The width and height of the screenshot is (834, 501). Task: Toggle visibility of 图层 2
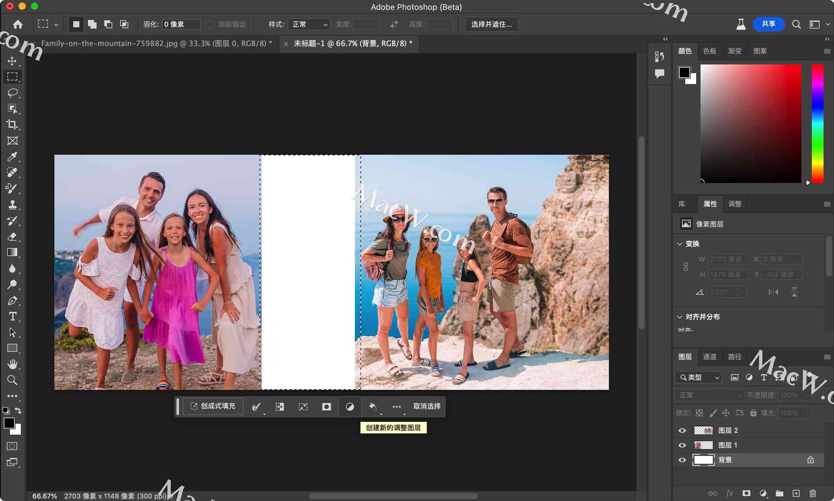[682, 430]
